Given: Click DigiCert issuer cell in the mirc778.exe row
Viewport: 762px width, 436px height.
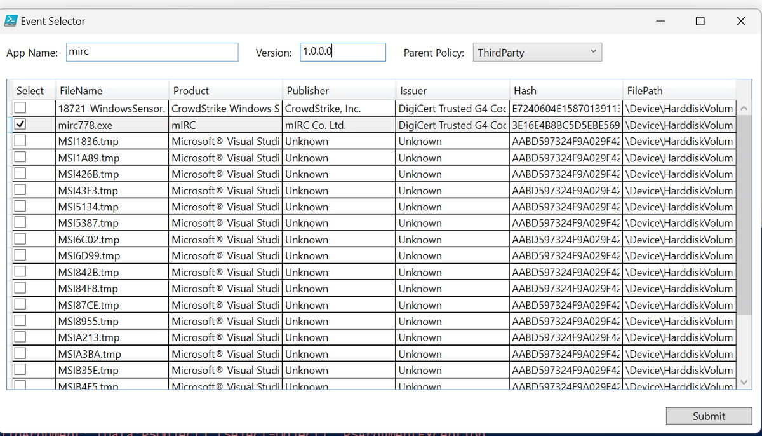Looking at the screenshot, I should pos(453,125).
